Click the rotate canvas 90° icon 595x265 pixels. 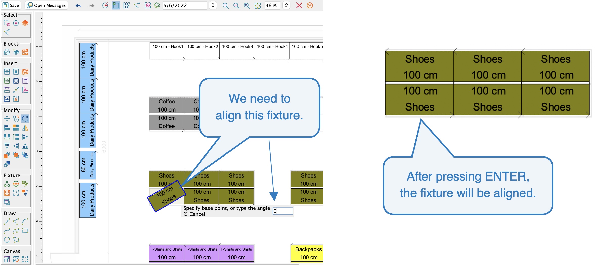(x=16, y=259)
